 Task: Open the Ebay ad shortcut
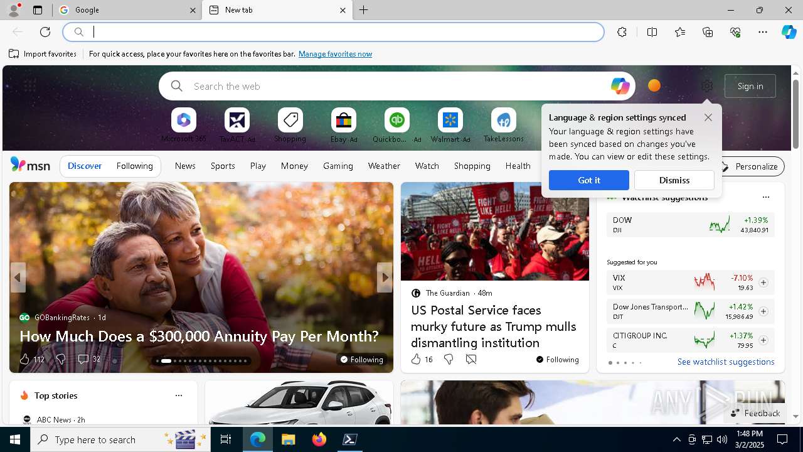click(344, 125)
